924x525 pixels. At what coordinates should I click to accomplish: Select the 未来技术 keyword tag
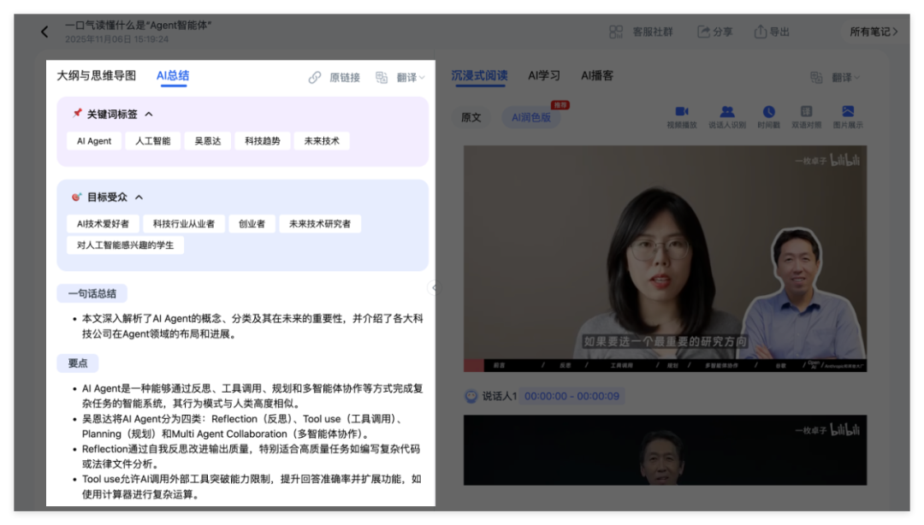click(x=322, y=141)
